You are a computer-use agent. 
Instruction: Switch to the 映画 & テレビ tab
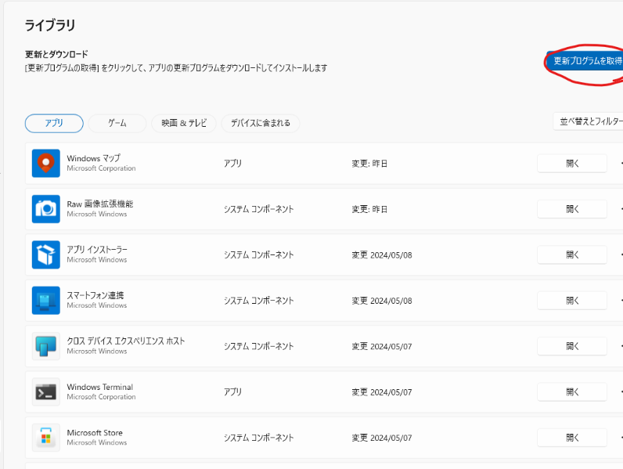click(x=184, y=123)
